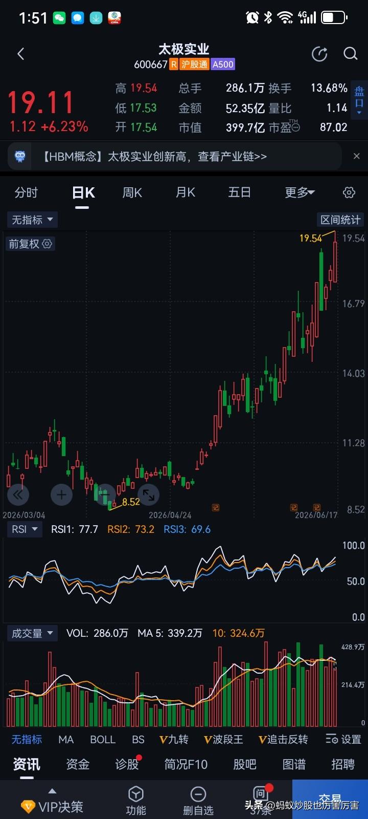The height and width of the screenshot is (819, 368).
Task: Tap the 交易 trade button
Action: click(x=330, y=800)
